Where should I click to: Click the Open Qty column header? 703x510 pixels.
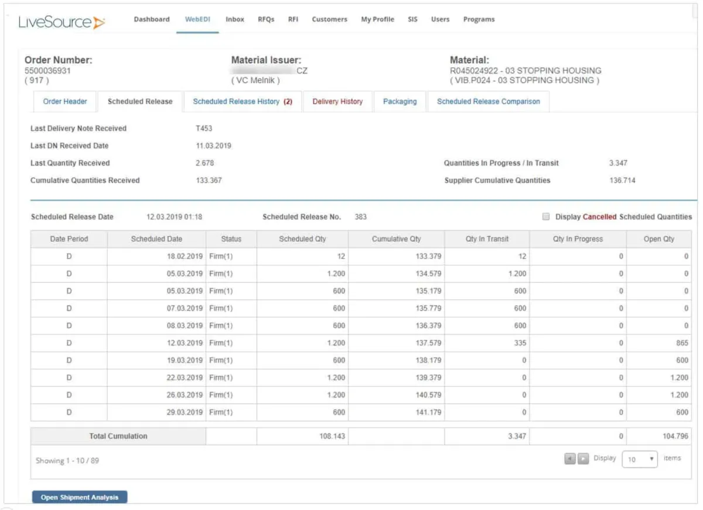(658, 239)
